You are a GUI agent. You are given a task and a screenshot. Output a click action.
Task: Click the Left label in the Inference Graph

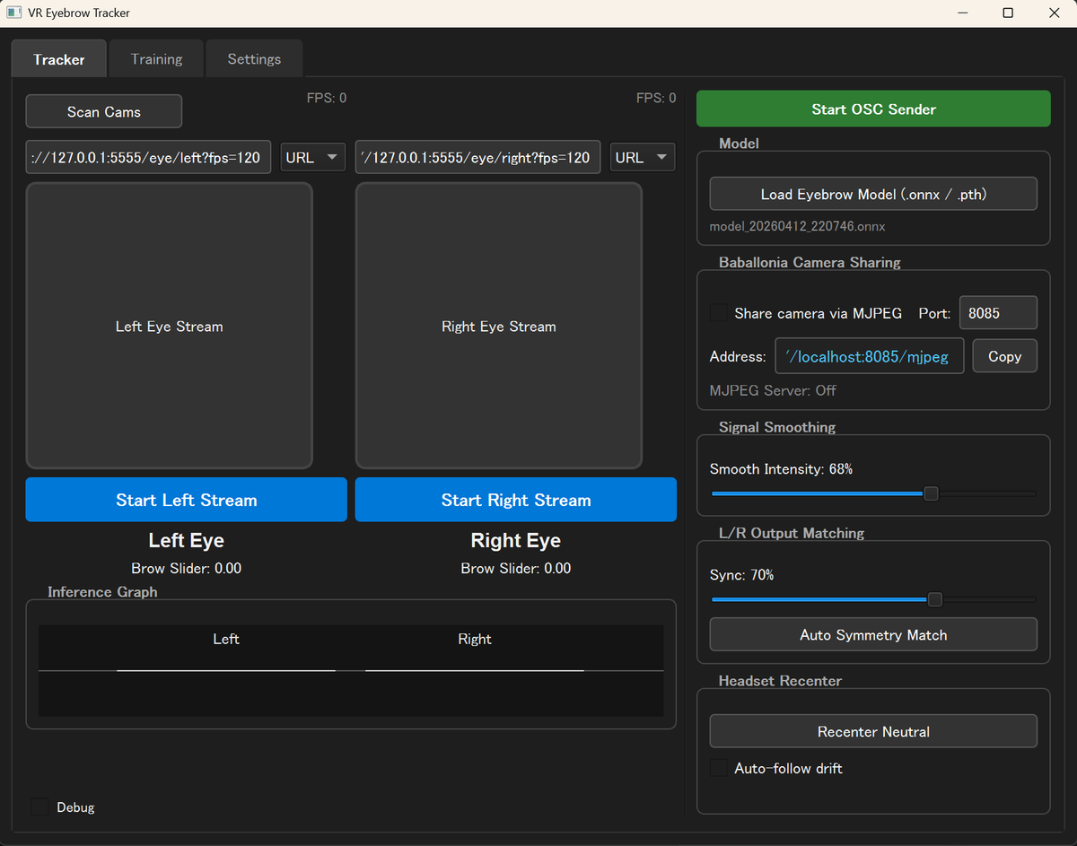(x=226, y=639)
